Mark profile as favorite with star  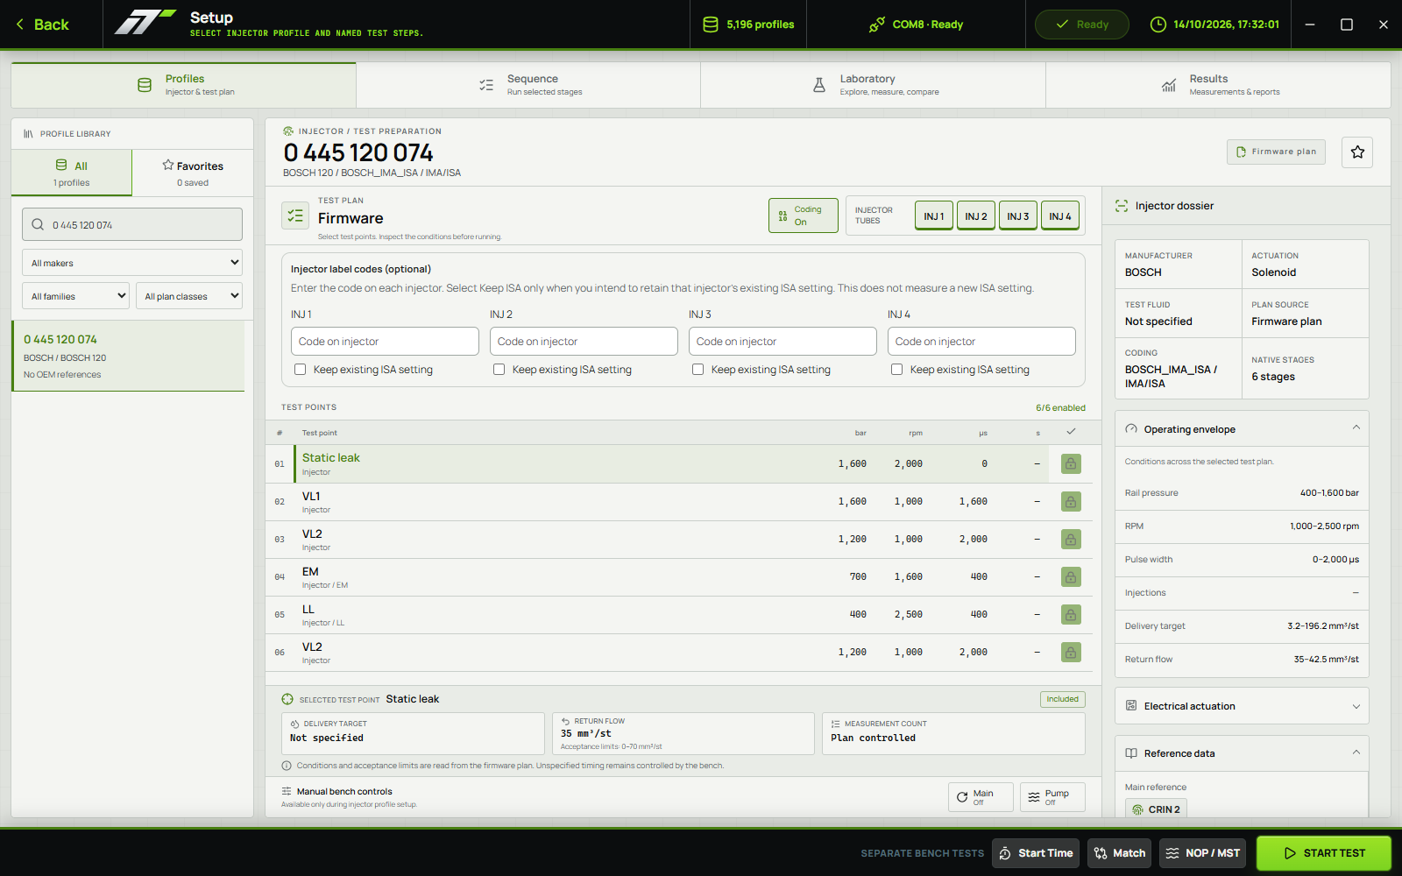[1357, 152]
